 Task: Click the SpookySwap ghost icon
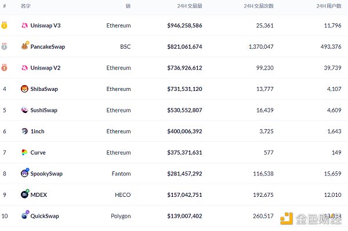pyautogui.click(x=24, y=173)
